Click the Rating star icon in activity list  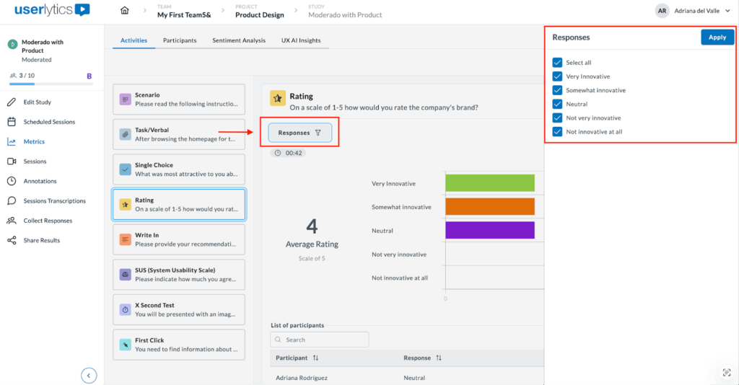pyautogui.click(x=125, y=204)
